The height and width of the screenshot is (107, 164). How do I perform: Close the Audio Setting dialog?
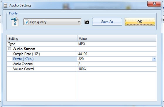[154, 4]
